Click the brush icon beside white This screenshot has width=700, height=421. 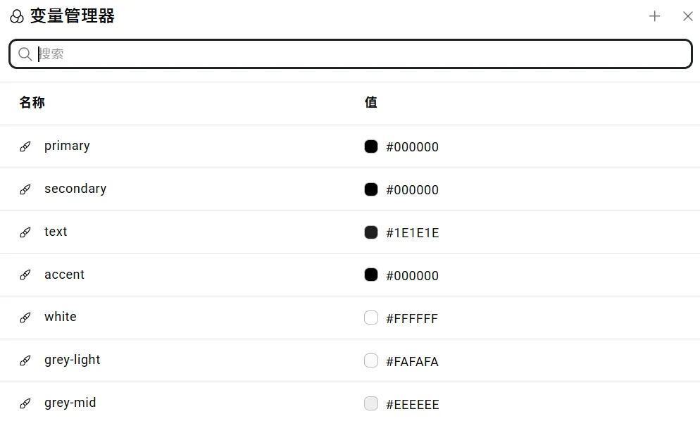(25, 318)
